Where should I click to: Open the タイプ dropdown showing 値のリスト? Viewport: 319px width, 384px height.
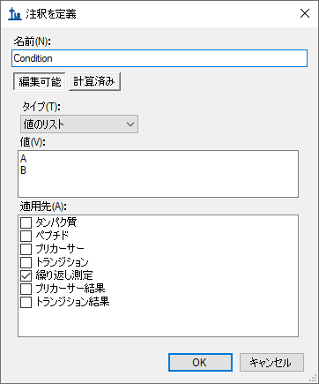coord(79,124)
